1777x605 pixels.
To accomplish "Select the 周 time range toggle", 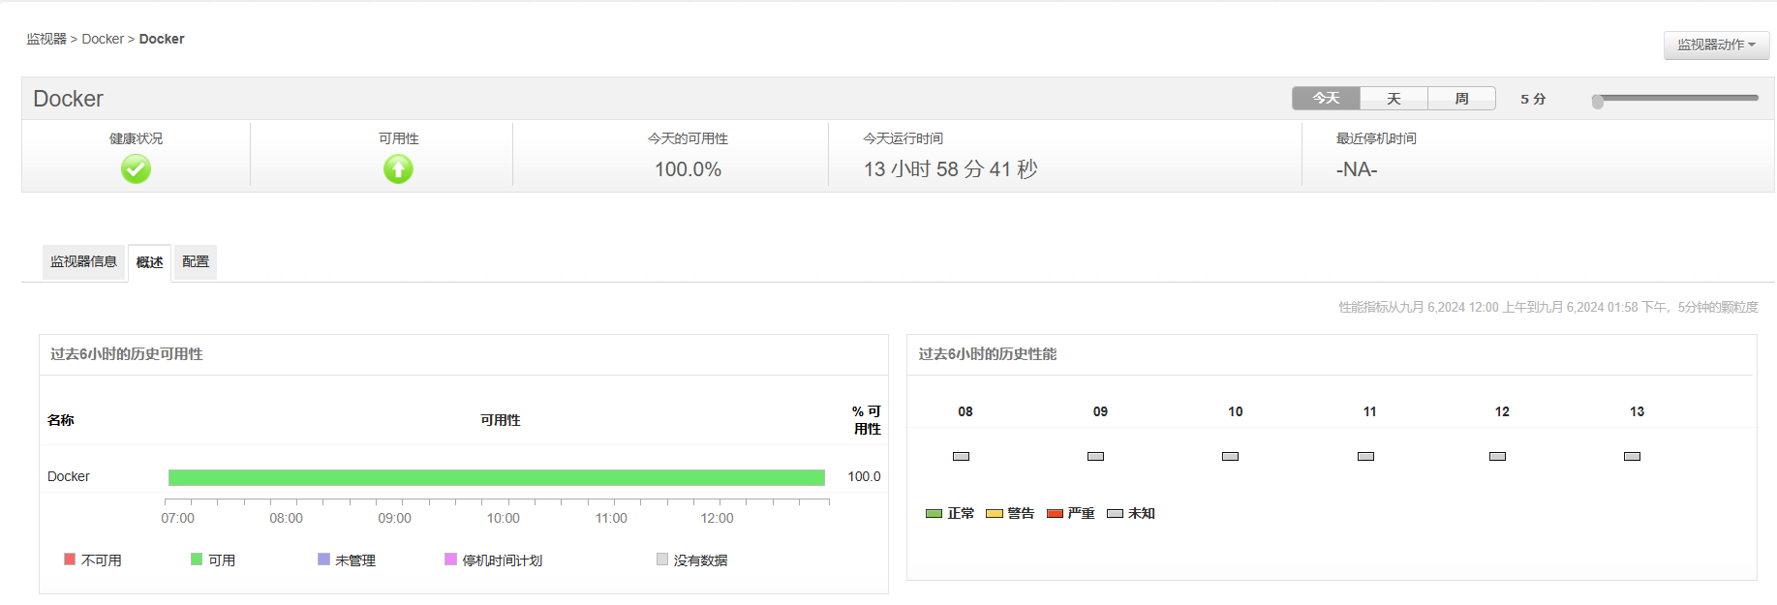I will [1461, 99].
